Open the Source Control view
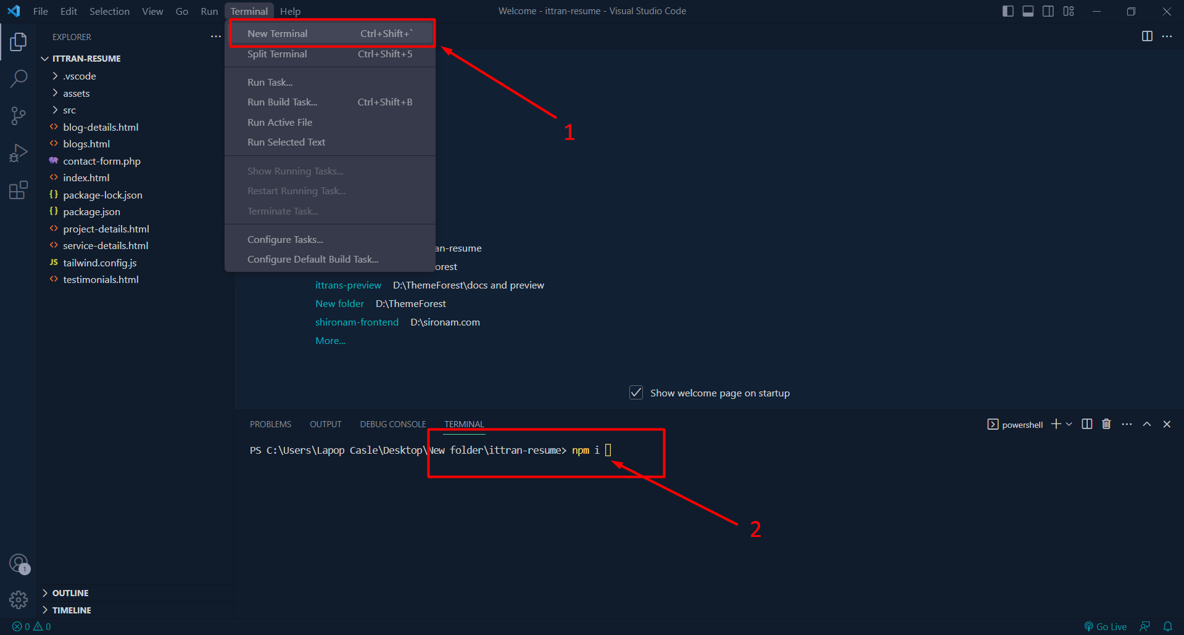1184x635 pixels. pyautogui.click(x=19, y=116)
